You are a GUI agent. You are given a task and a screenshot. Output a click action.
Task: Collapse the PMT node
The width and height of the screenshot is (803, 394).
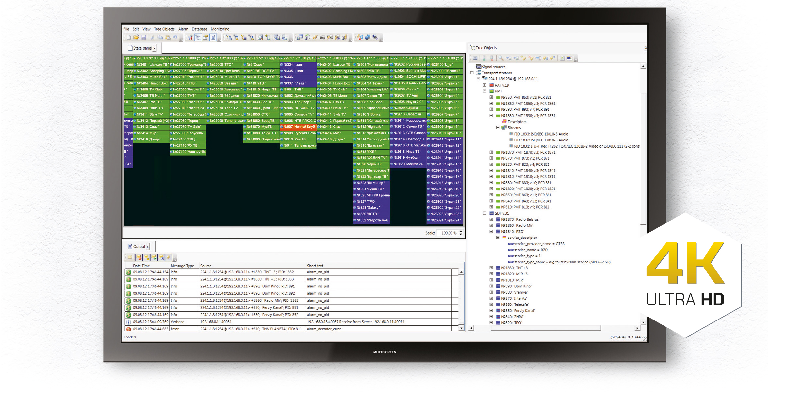485,91
